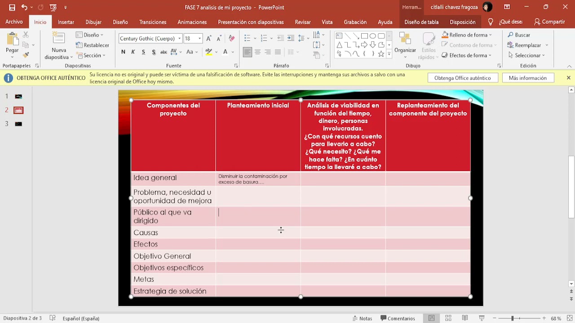
Task: Select slide 3 thumbnail in the panel
Action: pyautogui.click(x=18, y=124)
